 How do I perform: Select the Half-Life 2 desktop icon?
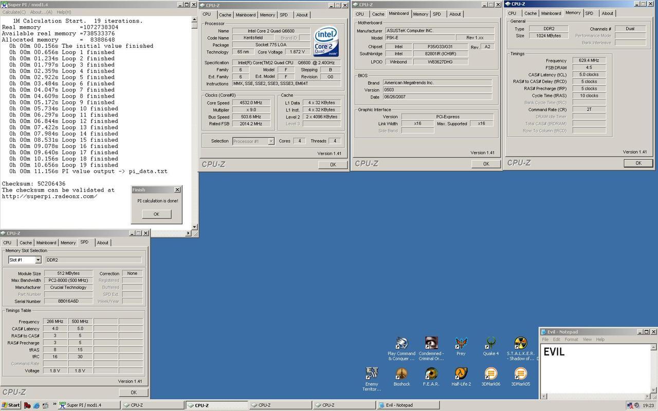[461, 377]
